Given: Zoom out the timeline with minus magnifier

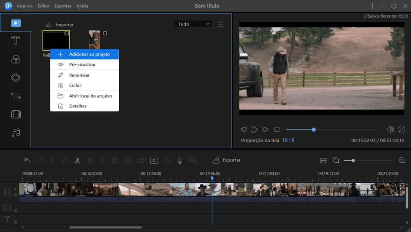Looking at the screenshot, I should pos(336,160).
